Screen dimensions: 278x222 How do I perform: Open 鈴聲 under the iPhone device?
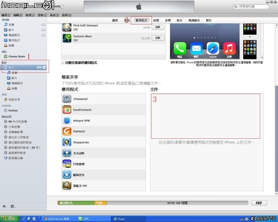(14, 88)
